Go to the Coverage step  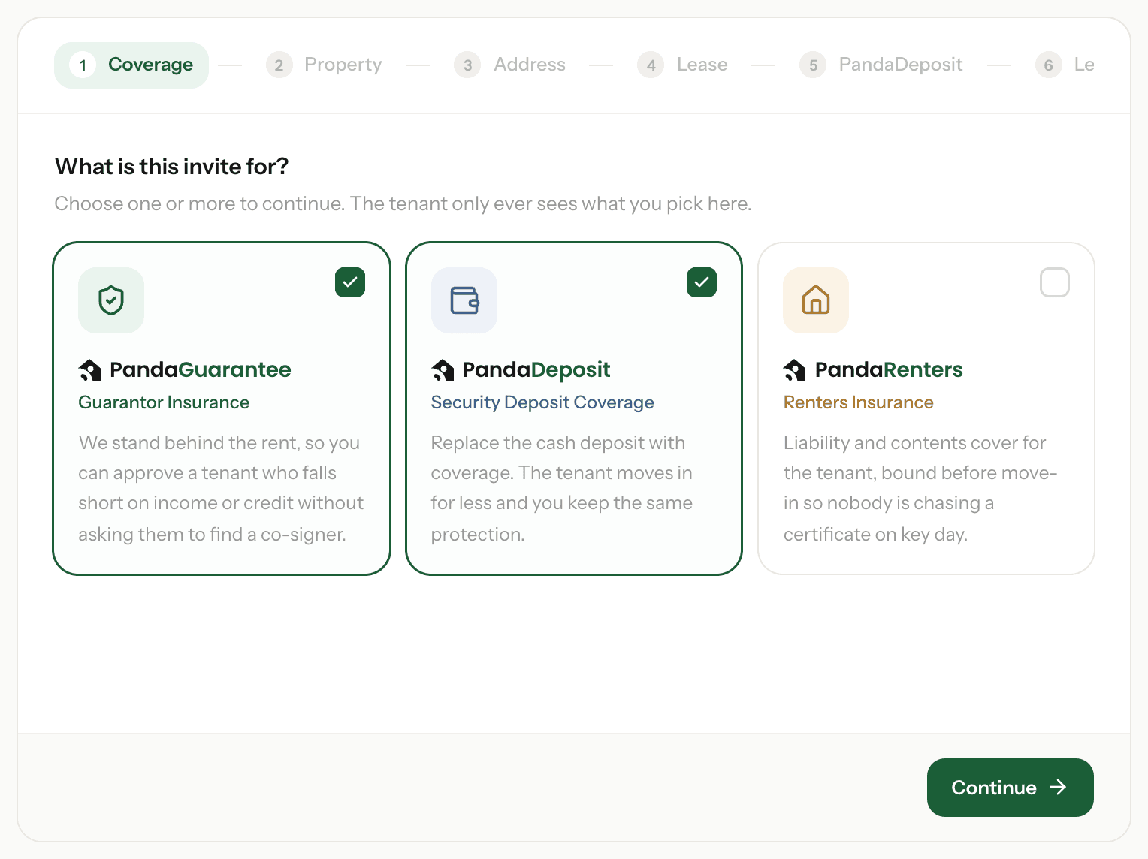131,65
